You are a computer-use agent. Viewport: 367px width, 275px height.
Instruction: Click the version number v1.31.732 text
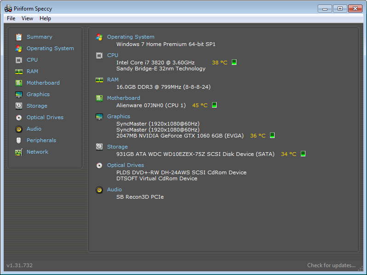pos(19,265)
